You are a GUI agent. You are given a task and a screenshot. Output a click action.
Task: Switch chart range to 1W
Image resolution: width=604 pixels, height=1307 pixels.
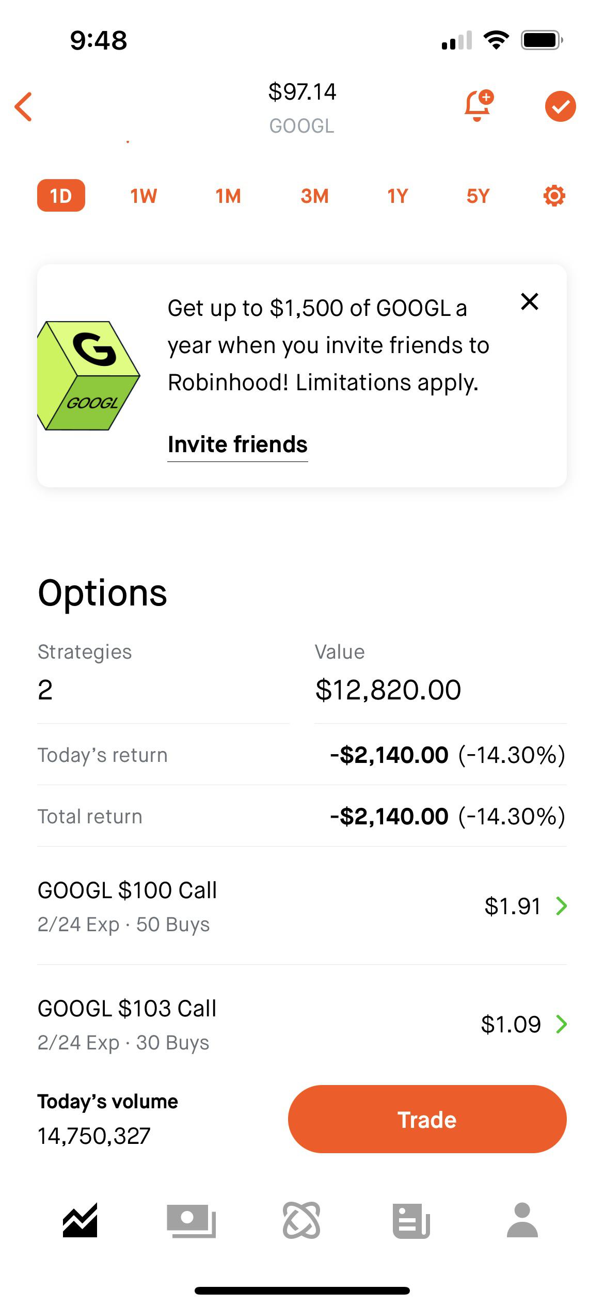coord(144,196)
